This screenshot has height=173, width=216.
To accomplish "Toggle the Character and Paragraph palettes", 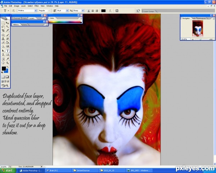I will pyautogui.click(x=117, y=11).
